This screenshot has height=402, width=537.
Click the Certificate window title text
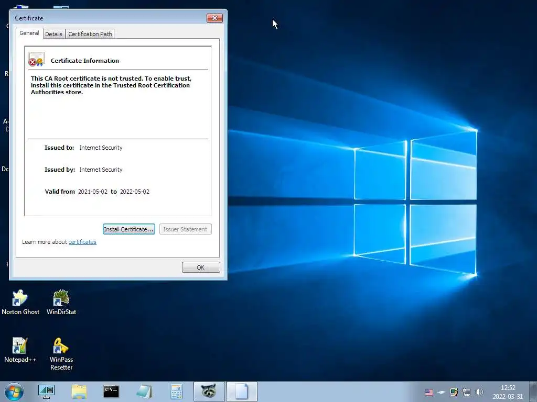point(29,18)
